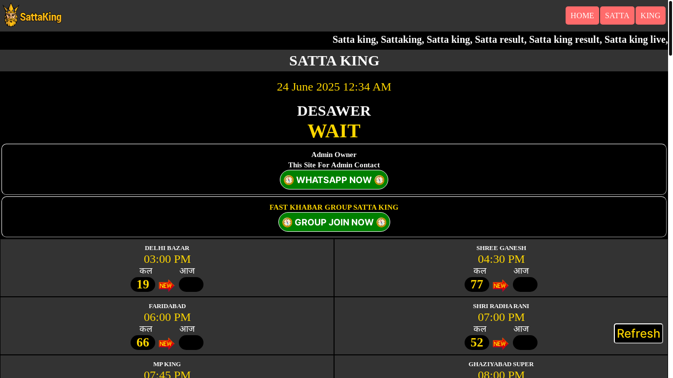Screen dimensions: 673x378
Task: Click the empty today result pill for Shree Ganesh
Action: point(525,284)
